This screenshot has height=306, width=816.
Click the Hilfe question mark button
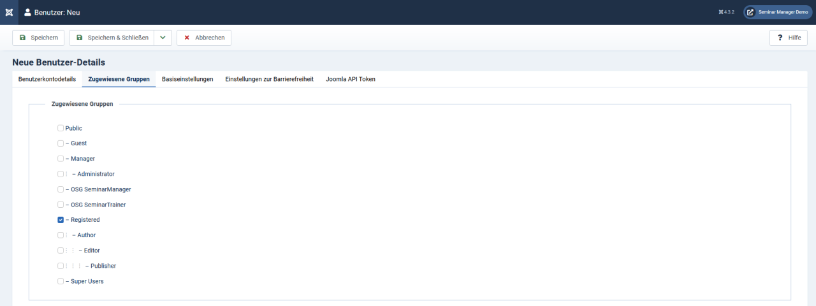point(789,38)
